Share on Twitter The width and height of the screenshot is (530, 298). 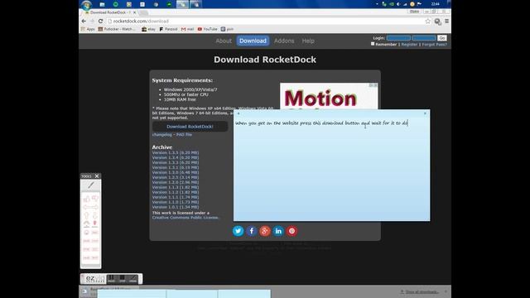[238, 231]
